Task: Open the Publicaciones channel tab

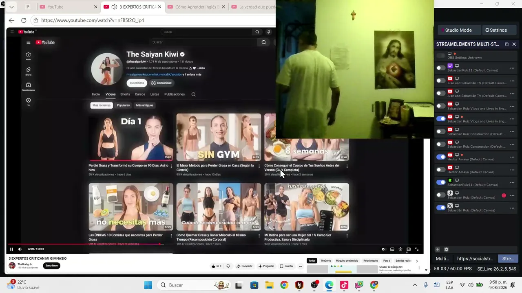Action: (x=175, y=94)
